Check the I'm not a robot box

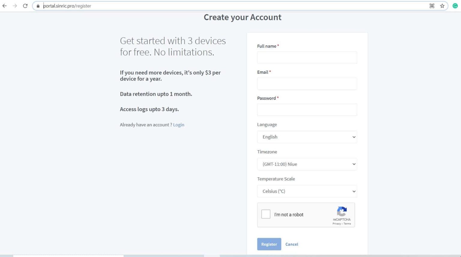tap(266, 214)
